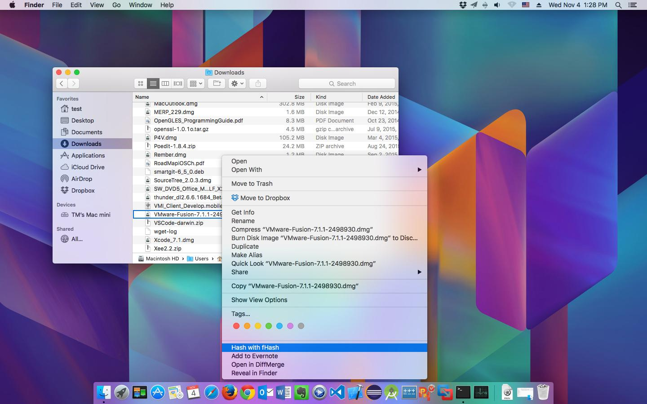Open the Arrange items dropdown
This screenshot has height=404, width=647.
tap(196, 83)
